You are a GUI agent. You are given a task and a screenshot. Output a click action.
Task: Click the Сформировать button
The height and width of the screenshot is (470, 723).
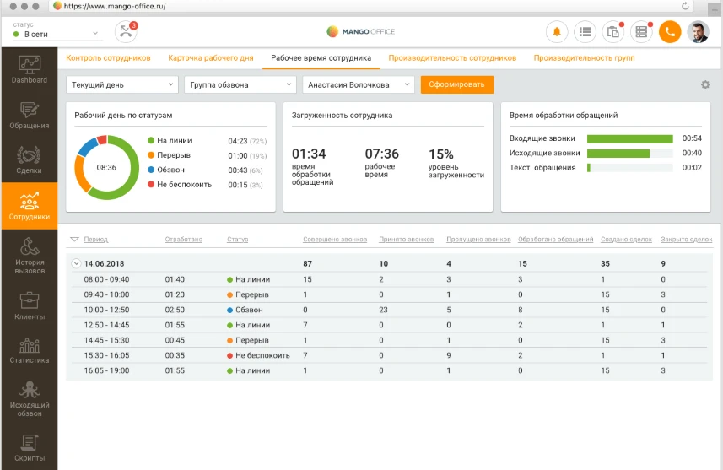pyautogui.click(x=457, y=85)
